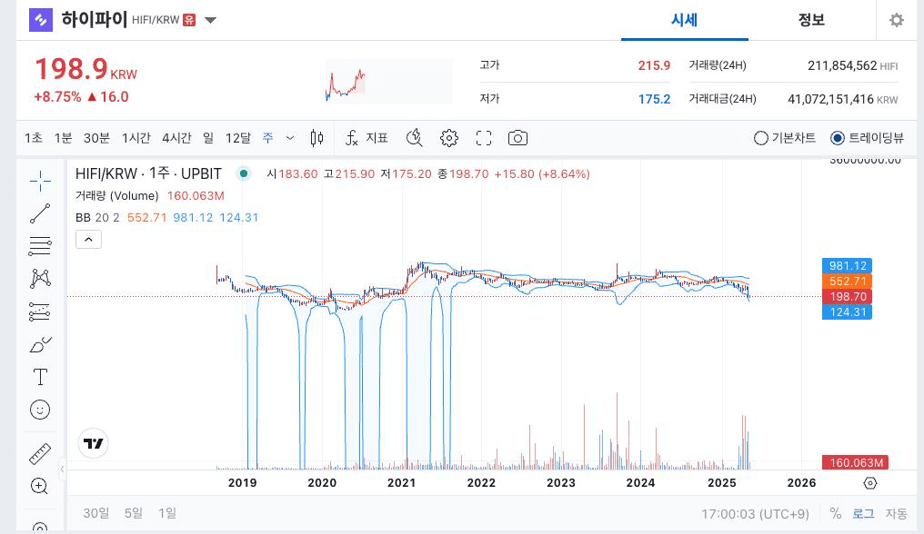Select the 주 weekly interval
The width and height of the screenshot is (924, 534).
[268, 138]
